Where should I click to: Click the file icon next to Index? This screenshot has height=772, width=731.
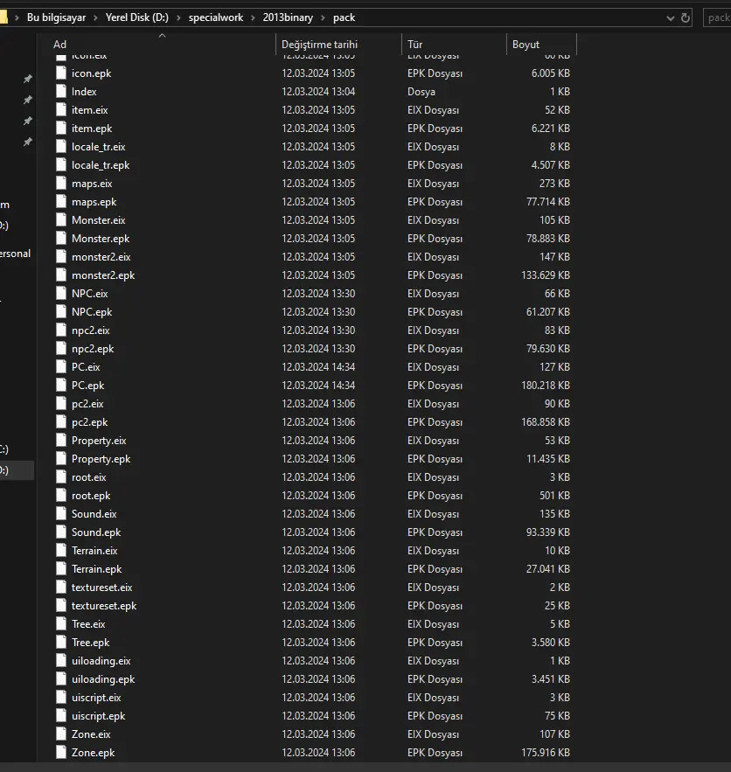(x=61, y=92)
